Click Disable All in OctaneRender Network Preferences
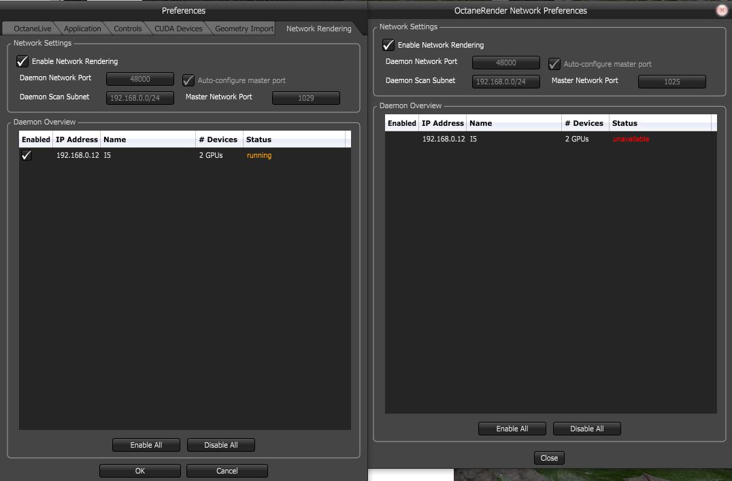 (587, 429)
